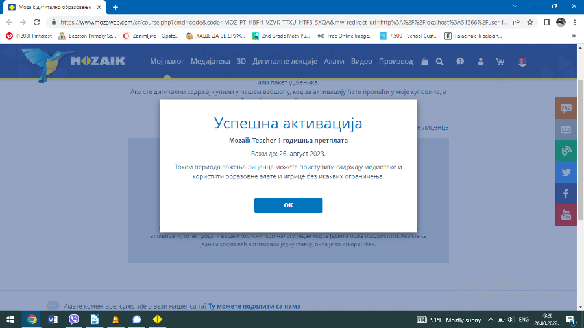This screenshot has height=328, width=584.
Task: Open Pinterest bookmark
Action: [29, 36]
